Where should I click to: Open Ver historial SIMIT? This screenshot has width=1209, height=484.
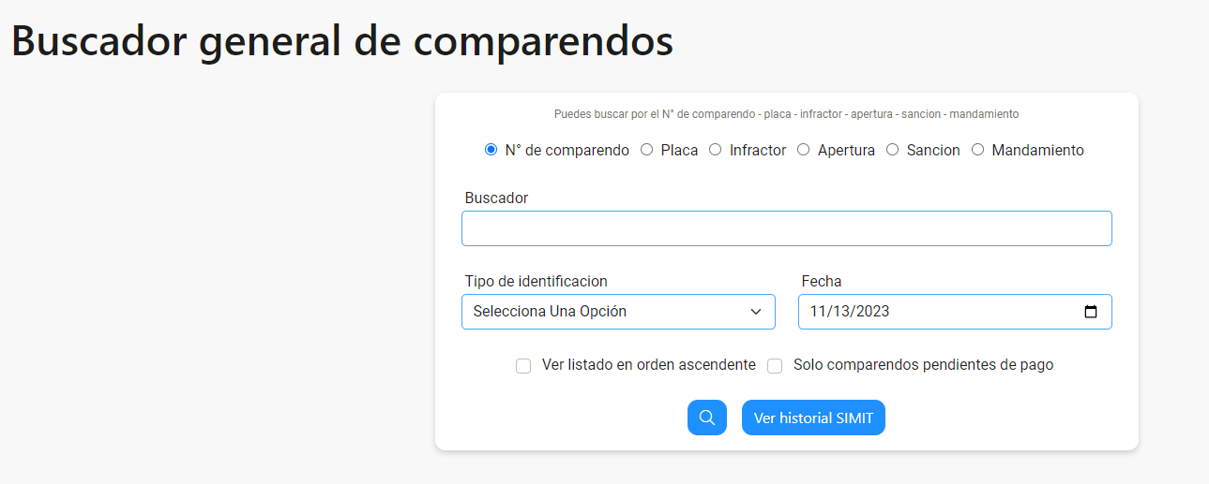pos(813,418)
